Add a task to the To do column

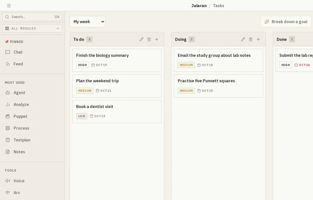point(157,39)
